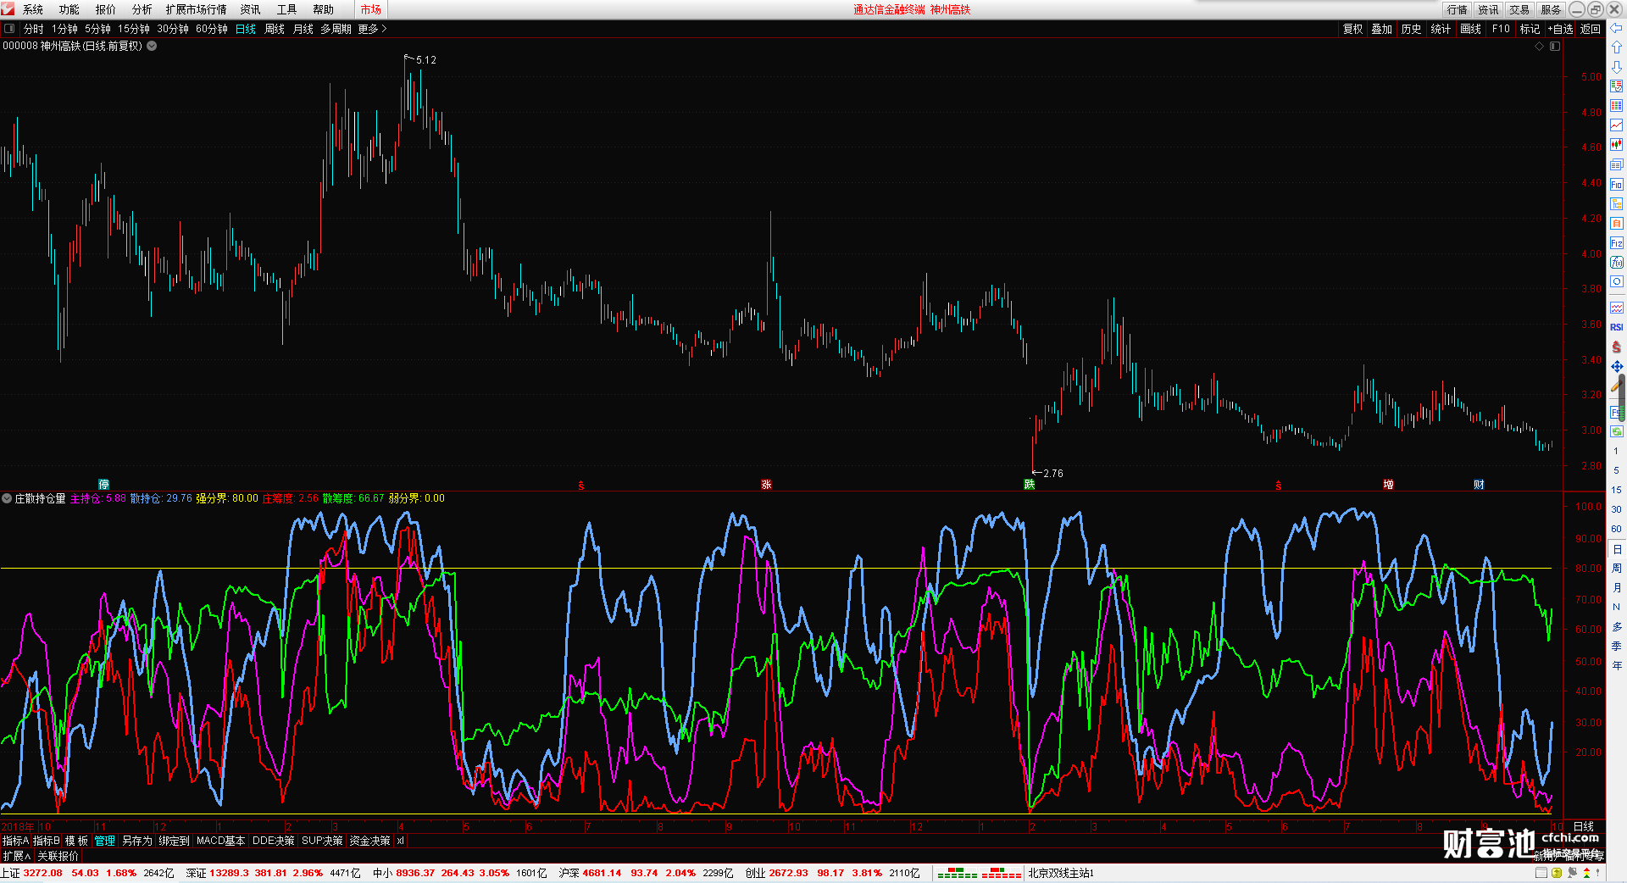The height and width of the screenshot is (883, 1627).
Task: Click the 交易 button at top right
Action: [x=1519, y=9]
